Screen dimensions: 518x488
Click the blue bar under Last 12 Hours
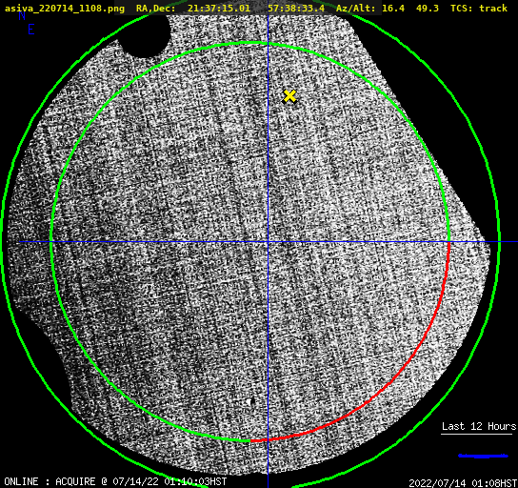pyautogui.click(x=483, y=456)
